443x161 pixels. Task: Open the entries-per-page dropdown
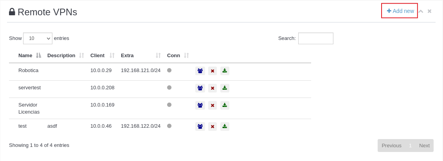[x=38, y=38]
